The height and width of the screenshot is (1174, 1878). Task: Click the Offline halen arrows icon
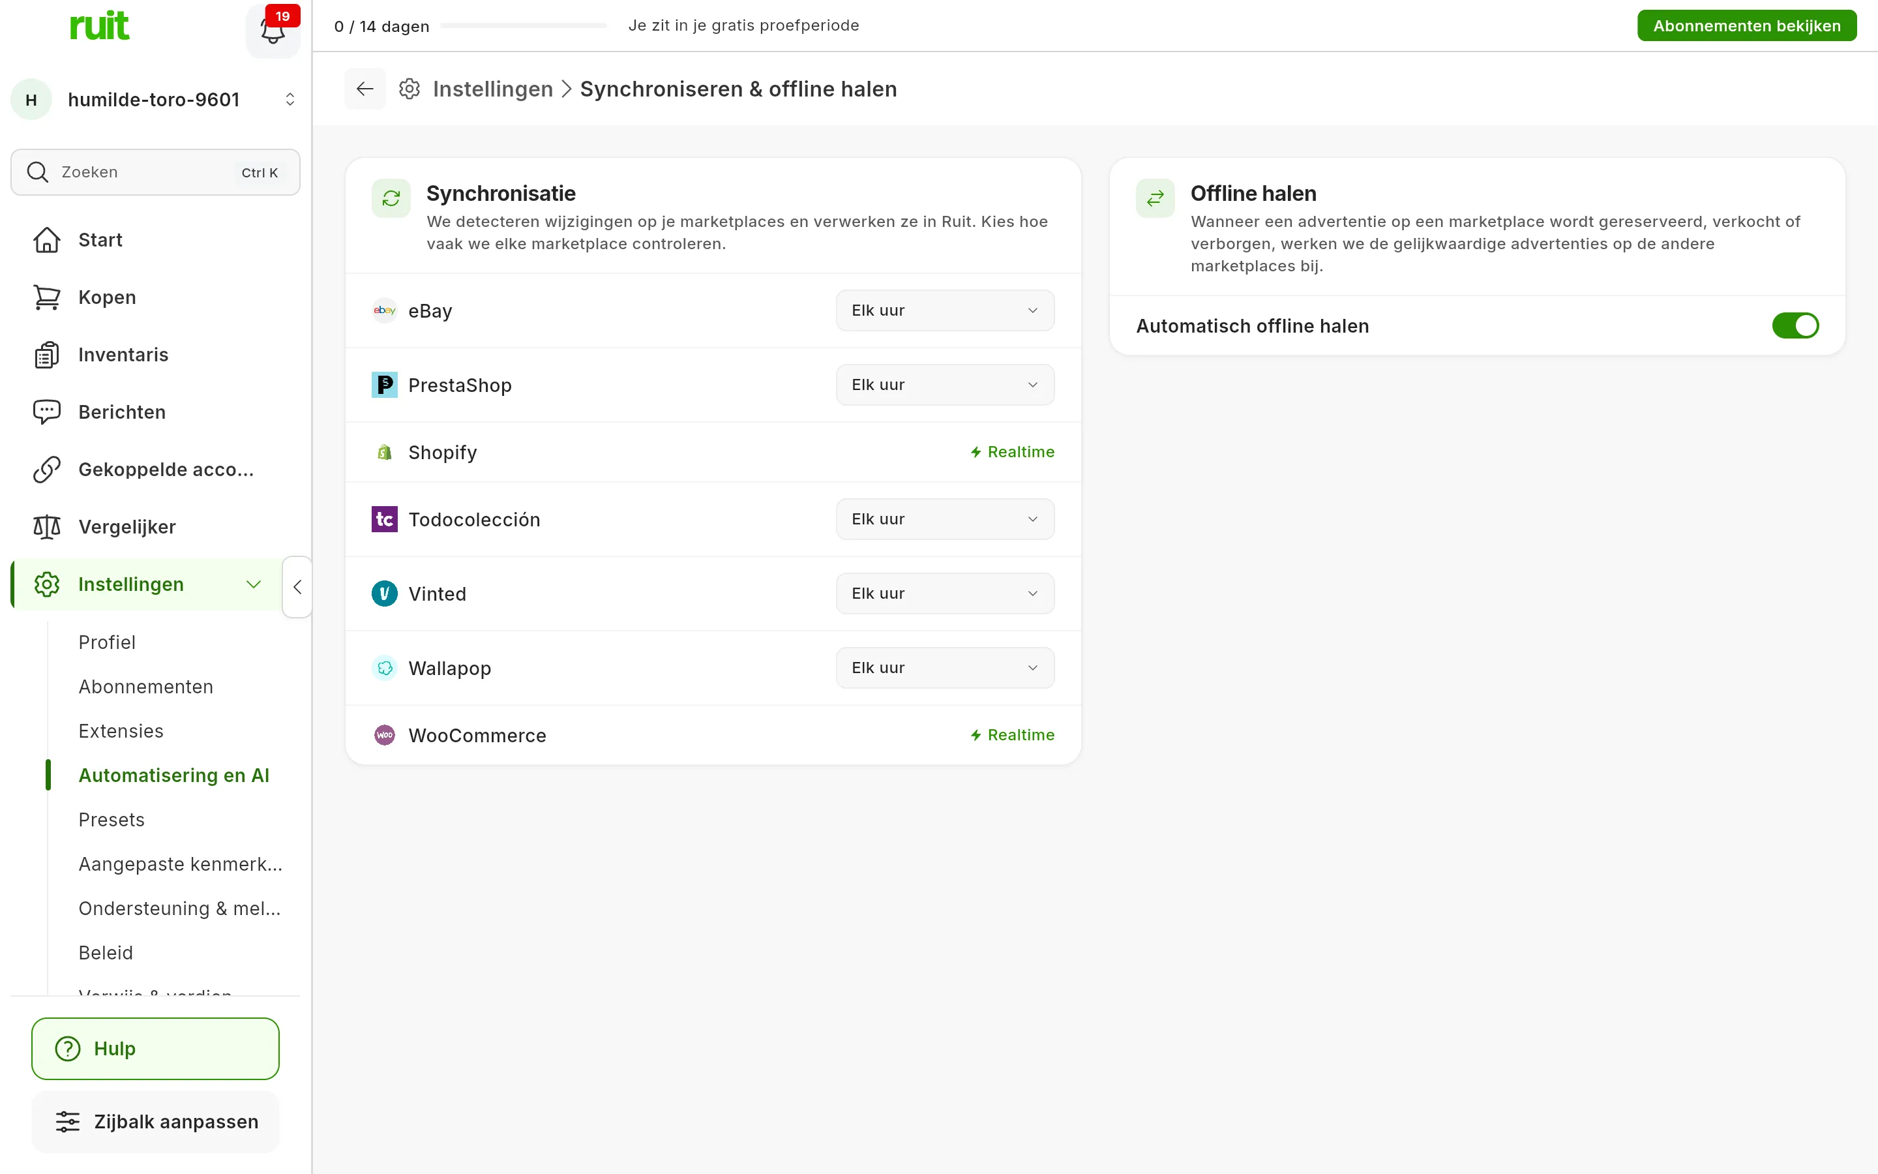[x=1155, y=198]
